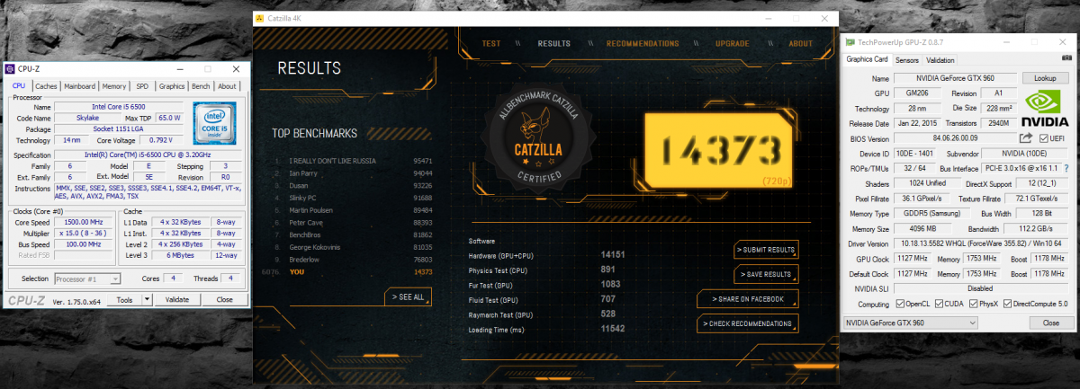Image resolution: width=1080 pixels, height=389 pixels.
Task: Click the BIOS export share icon in GPU-Z
Action: (x=1025, y=138)
